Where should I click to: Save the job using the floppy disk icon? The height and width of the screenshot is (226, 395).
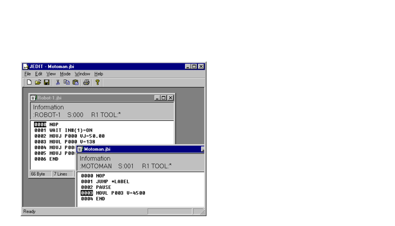(47, 82)
